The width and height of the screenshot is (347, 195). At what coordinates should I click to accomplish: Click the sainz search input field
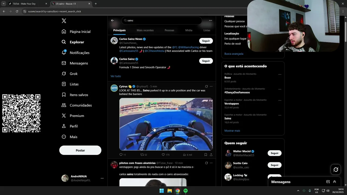[x=162, y=20]
